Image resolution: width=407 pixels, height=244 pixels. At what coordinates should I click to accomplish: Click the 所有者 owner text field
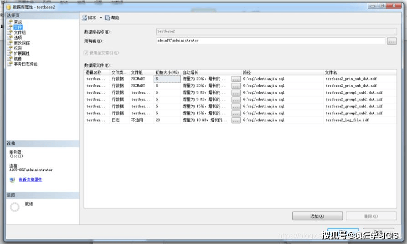pos(271,40)
